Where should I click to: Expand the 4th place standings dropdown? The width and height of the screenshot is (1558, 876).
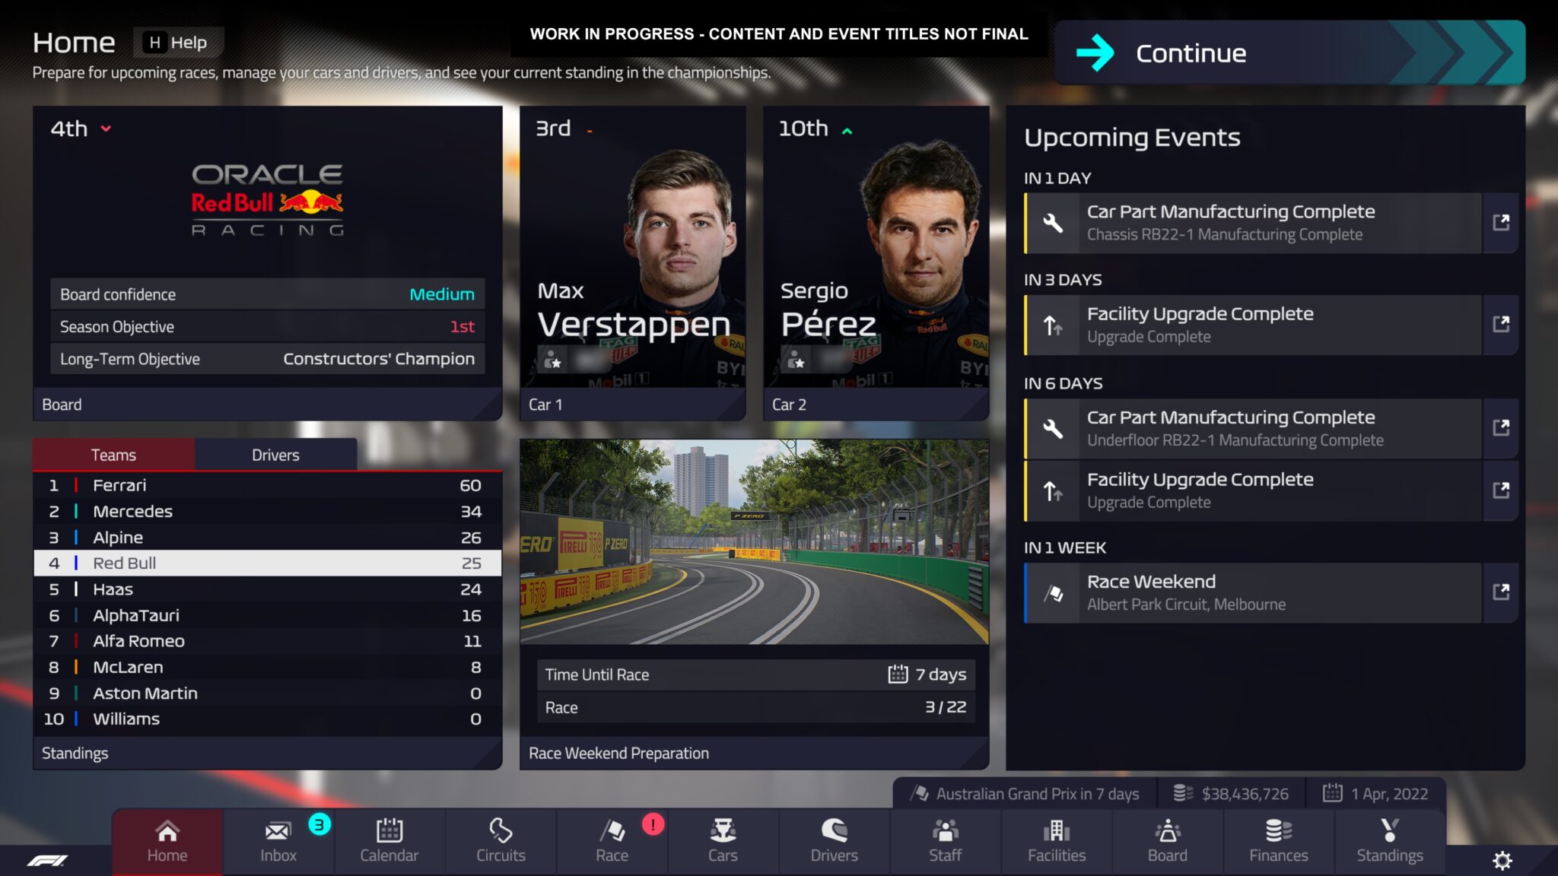(x=105, y=127)
